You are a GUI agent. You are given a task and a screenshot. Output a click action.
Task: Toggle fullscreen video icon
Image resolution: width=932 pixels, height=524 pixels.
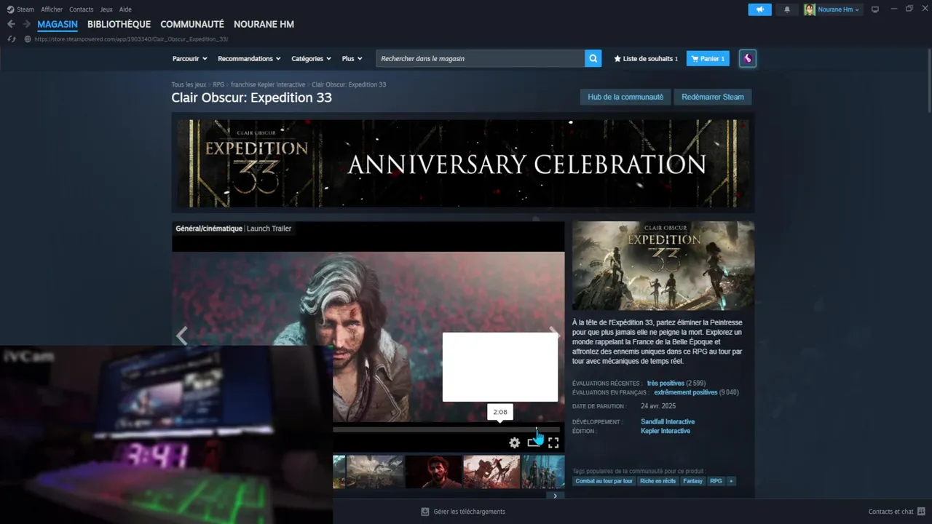tap(553, 442)
